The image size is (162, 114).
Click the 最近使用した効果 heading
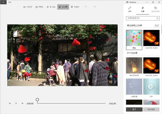[134, 25]
